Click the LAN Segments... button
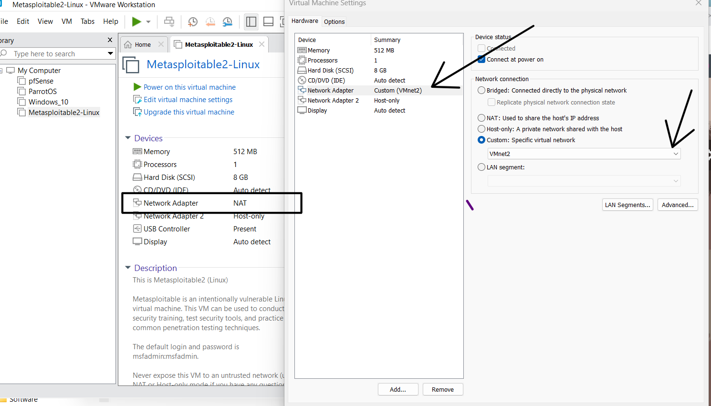This screenshot has width=711, height=406. point(627,205)
